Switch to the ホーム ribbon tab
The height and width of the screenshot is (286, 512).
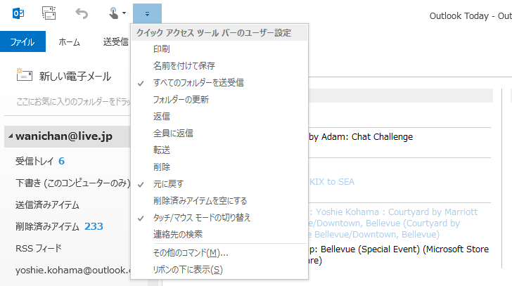tap(69, 41)
